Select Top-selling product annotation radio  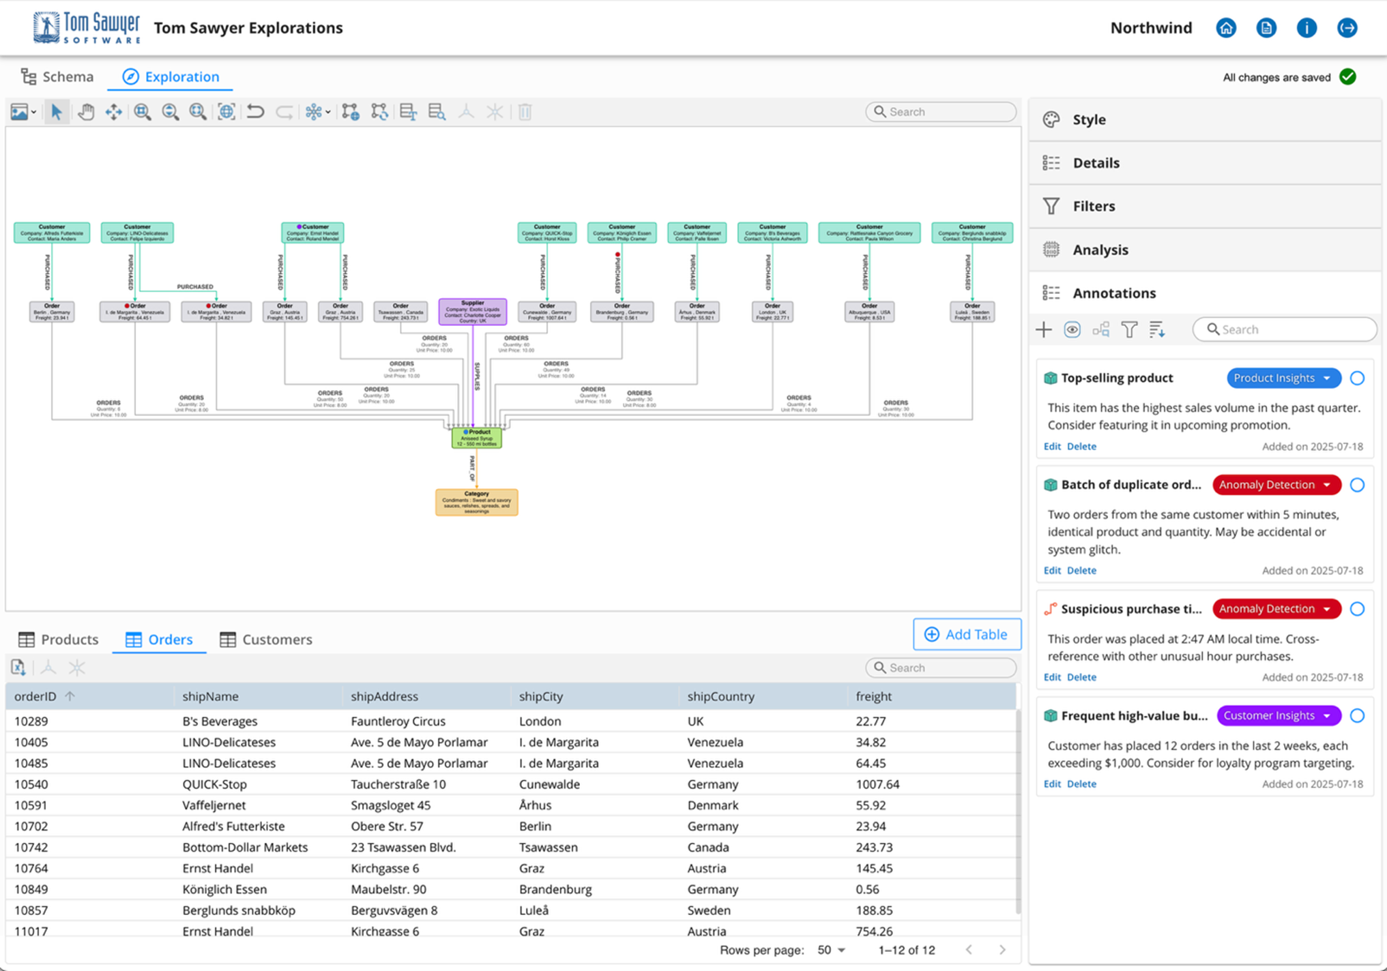(x=1357, y=378)
